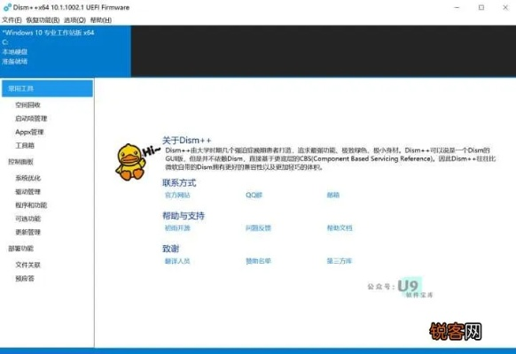Open 可选功能 in the sidebar
Viewport: 516px width, 354px height.
pos(27,219)
